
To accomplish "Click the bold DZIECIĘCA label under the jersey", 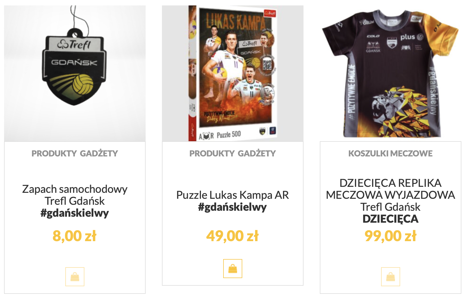I will point(391,219).
